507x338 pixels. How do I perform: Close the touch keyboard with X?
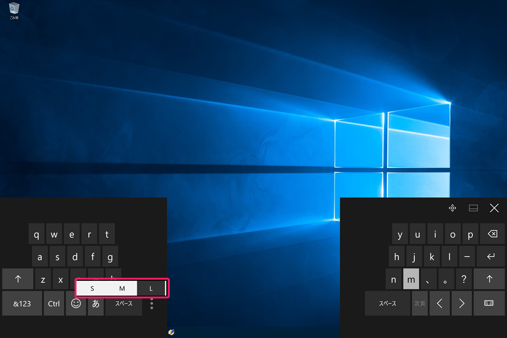[494, 208]
